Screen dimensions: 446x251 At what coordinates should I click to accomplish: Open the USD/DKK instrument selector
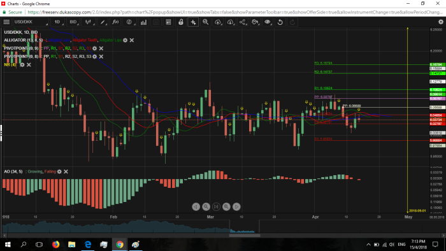pos(31,22)
